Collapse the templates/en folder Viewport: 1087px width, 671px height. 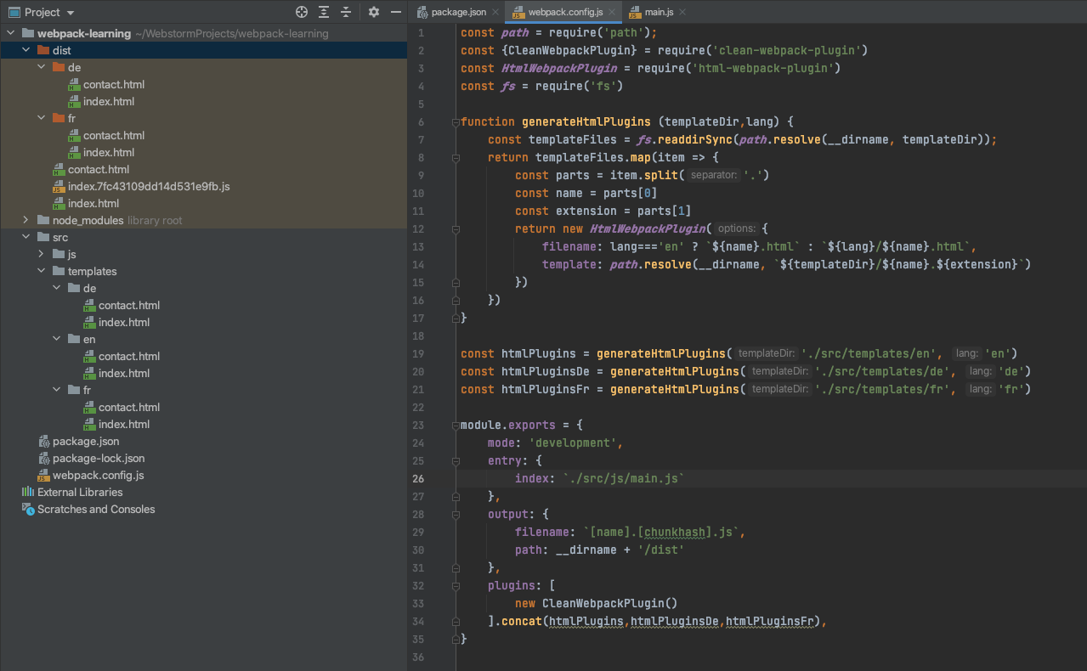point(57,340)
